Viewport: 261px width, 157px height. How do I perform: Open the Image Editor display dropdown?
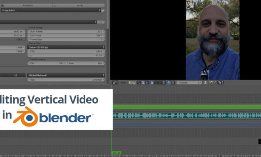click(51, 10)
